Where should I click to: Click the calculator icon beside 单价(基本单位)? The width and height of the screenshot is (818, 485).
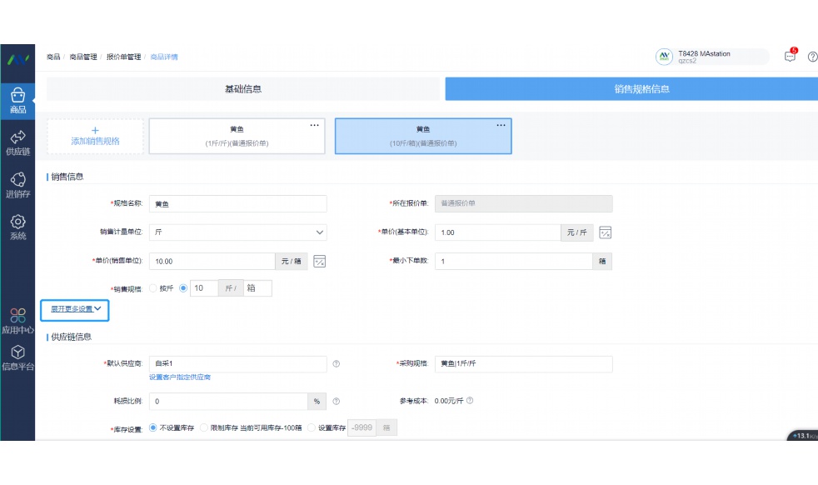(605, 232)
